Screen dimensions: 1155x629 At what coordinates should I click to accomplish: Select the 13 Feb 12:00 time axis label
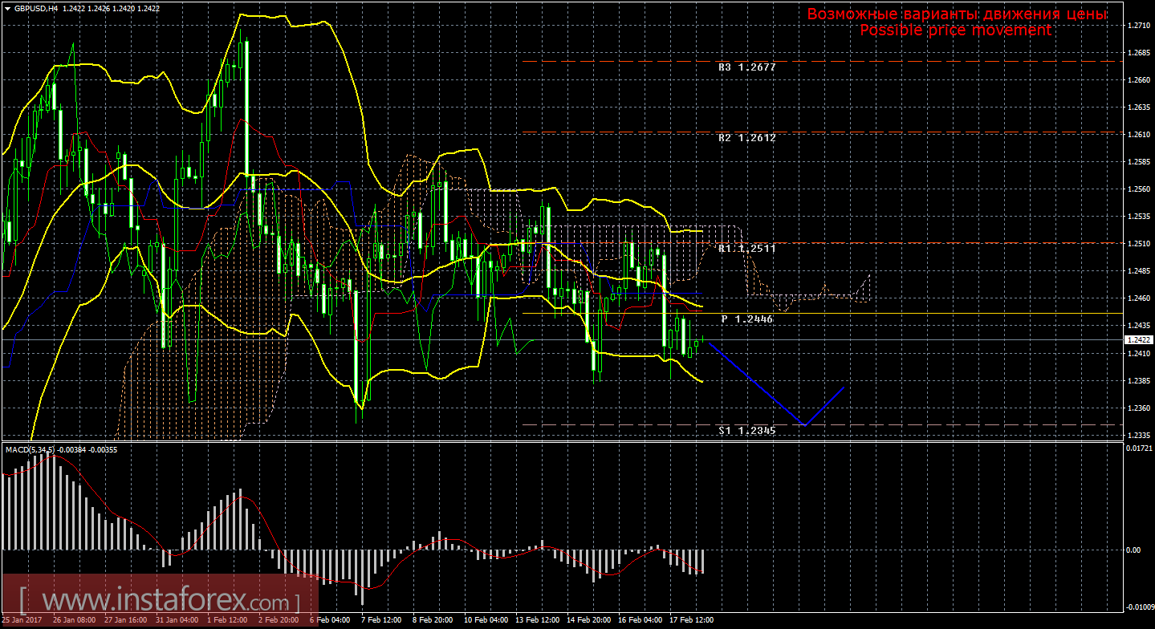(x=539, y=620)
